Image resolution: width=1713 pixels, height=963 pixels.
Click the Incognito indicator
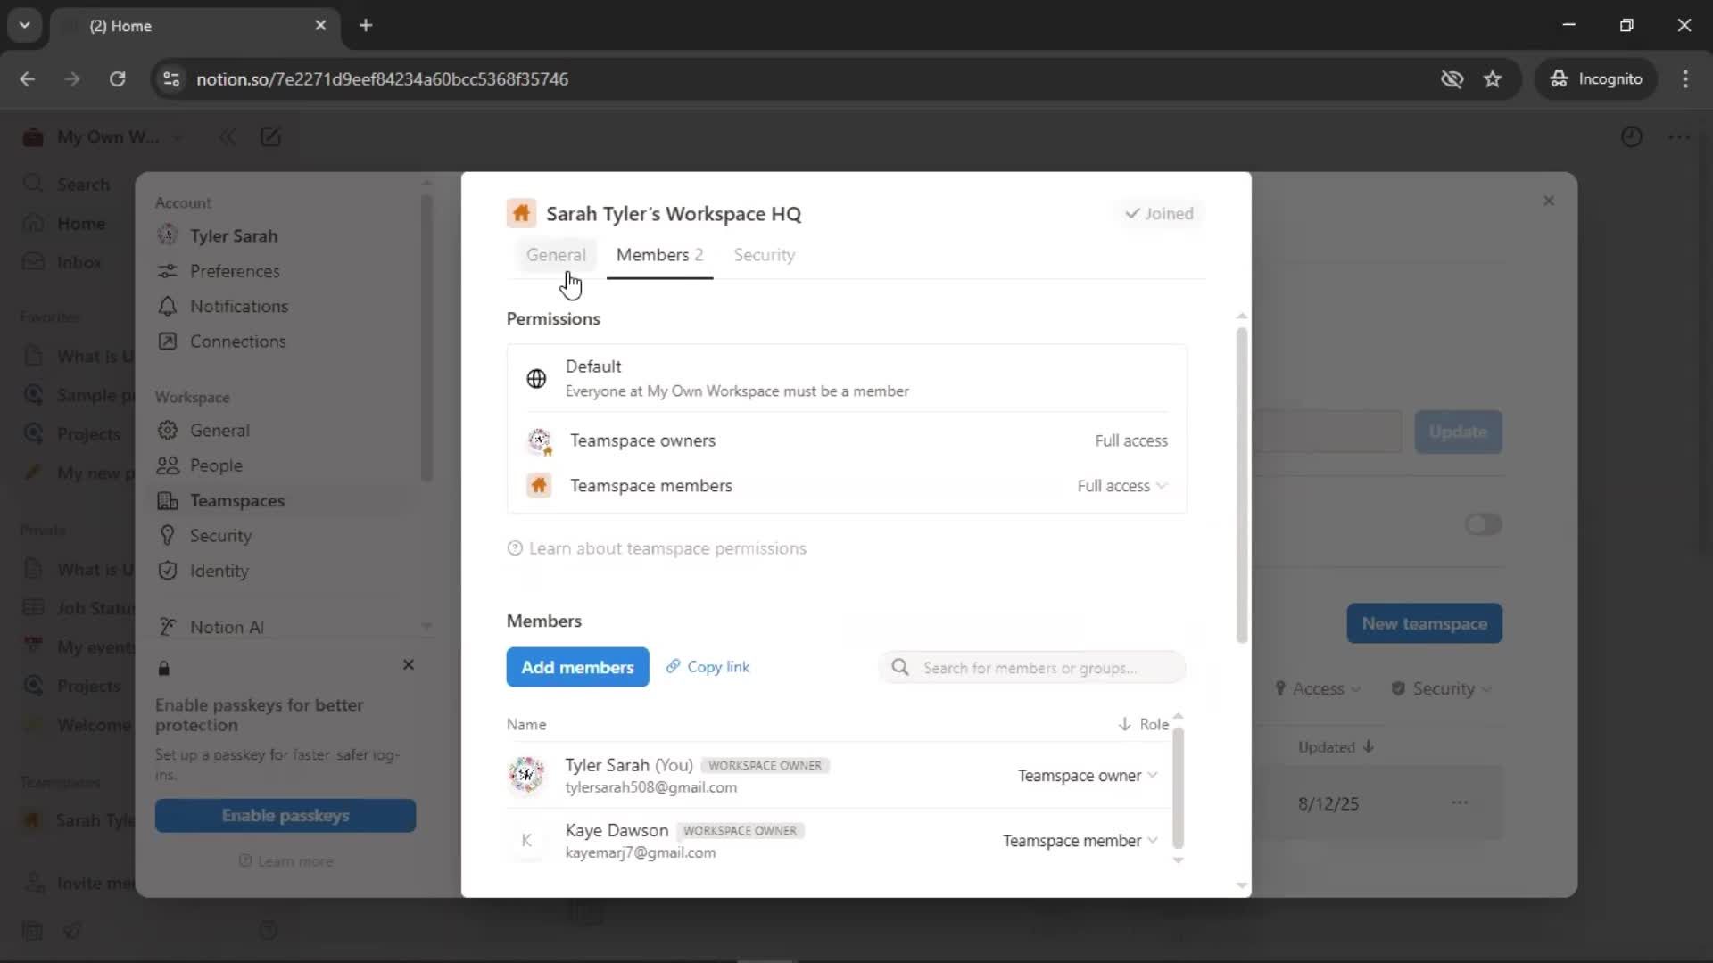1595,78
